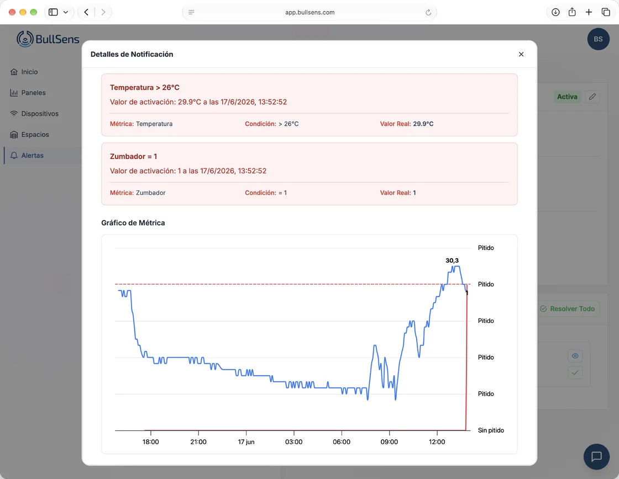Open the page reader menu icon
The image size is (619, 479).
(191, 12)
